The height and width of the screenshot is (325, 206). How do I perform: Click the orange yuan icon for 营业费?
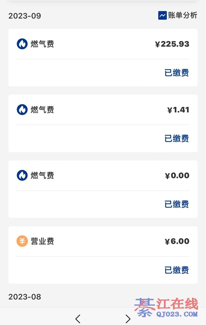22,241
